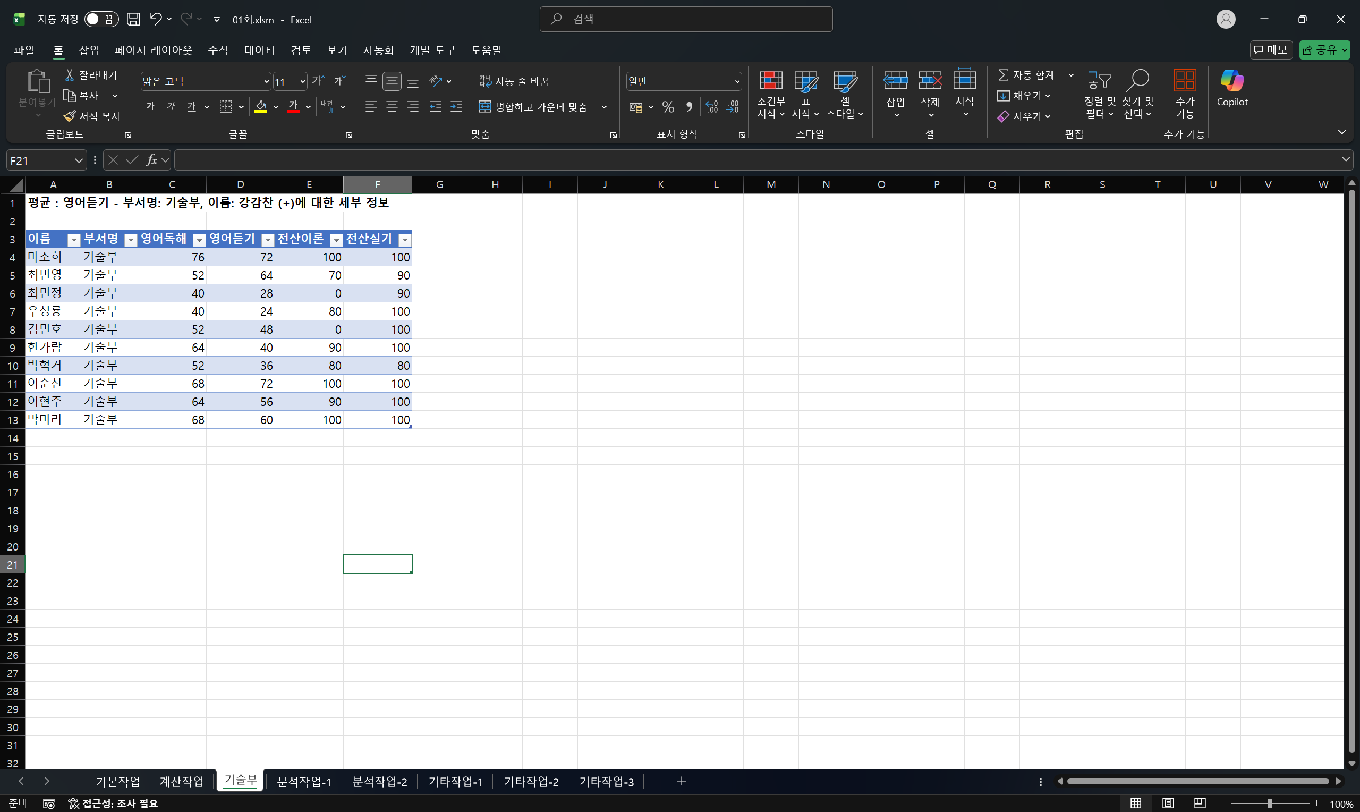The height and width of the screenshot is (812, 1360).
Task: Click the Conditional Formatting (조건부 서식) icon
Action: pyautogui.click(x=770, y=81)
